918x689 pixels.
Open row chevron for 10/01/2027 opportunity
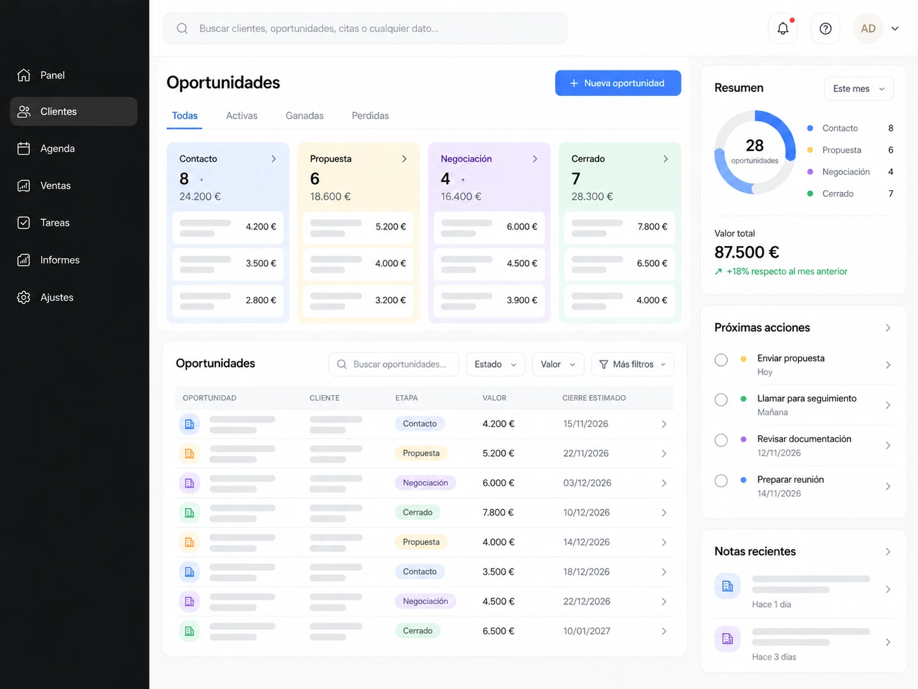[x=664, y=631]
